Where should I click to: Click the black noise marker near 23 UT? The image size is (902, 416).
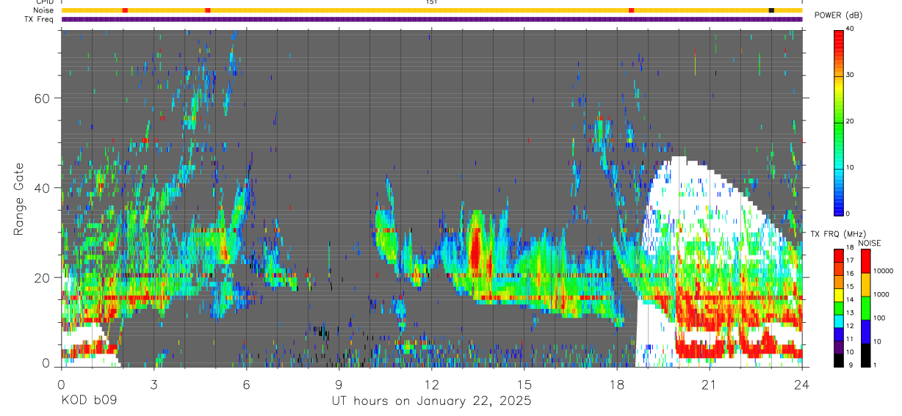point(771,10)
